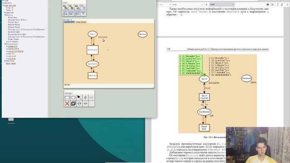Open New Page entry in the index tree
This screenshot has height=163, width=290.
click(11, 63)
